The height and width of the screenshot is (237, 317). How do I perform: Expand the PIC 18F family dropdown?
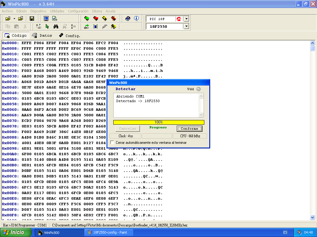coord(186,19)
